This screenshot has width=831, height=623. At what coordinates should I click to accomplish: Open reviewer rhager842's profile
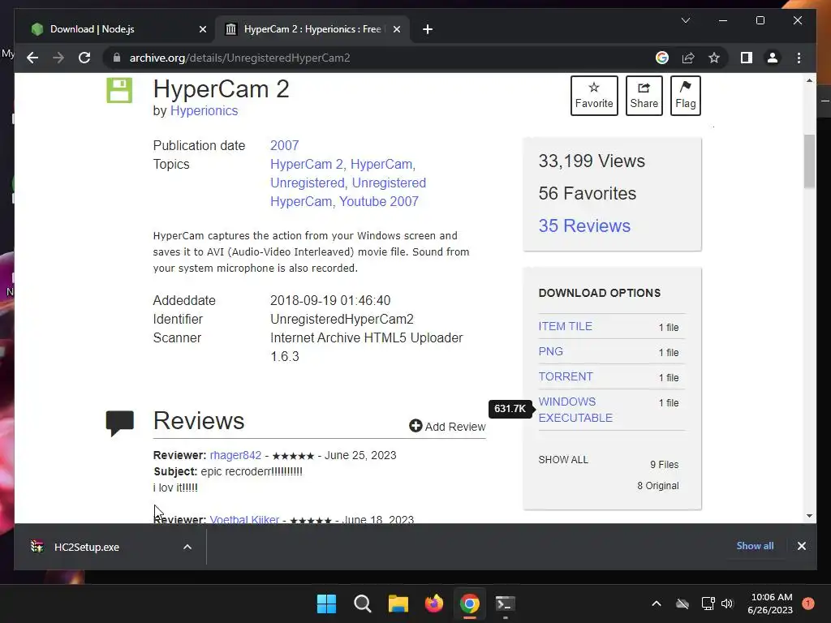pos(235,455)
